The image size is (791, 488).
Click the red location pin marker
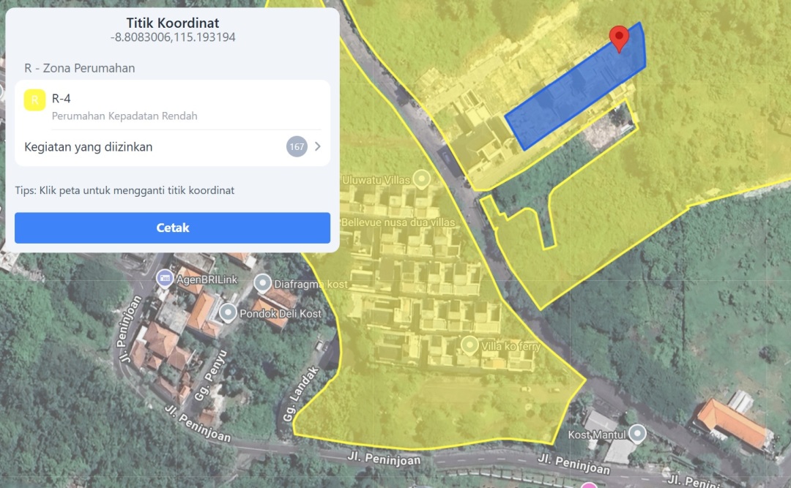tap(619, 38)
